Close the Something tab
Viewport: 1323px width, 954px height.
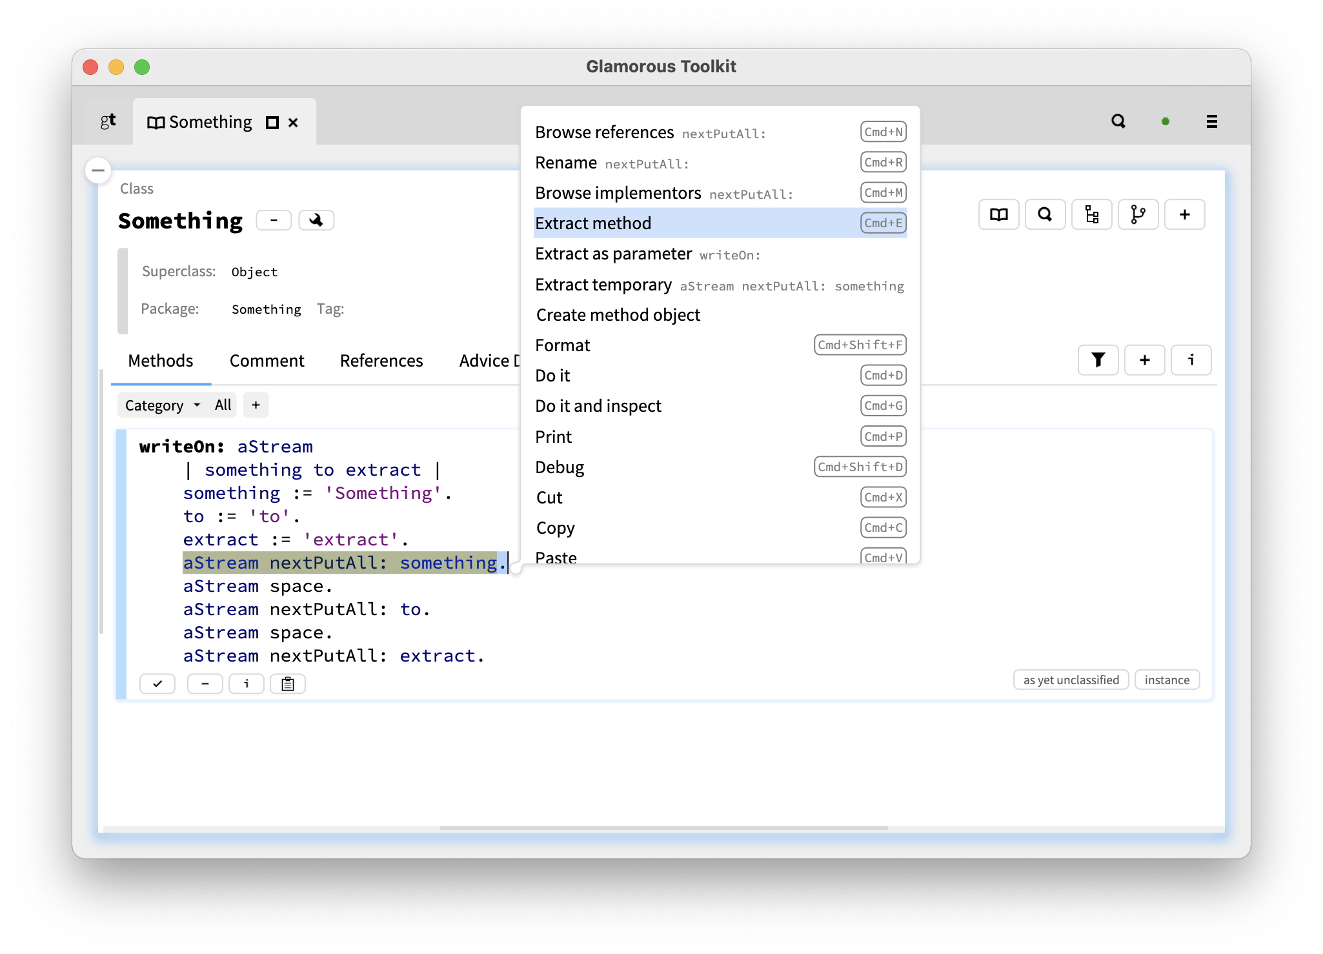[293, 123]
